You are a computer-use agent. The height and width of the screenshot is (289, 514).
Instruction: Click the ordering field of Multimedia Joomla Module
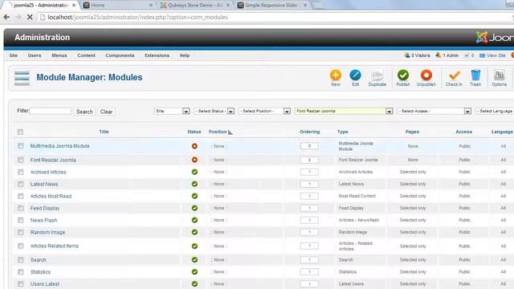click(309, 146)
